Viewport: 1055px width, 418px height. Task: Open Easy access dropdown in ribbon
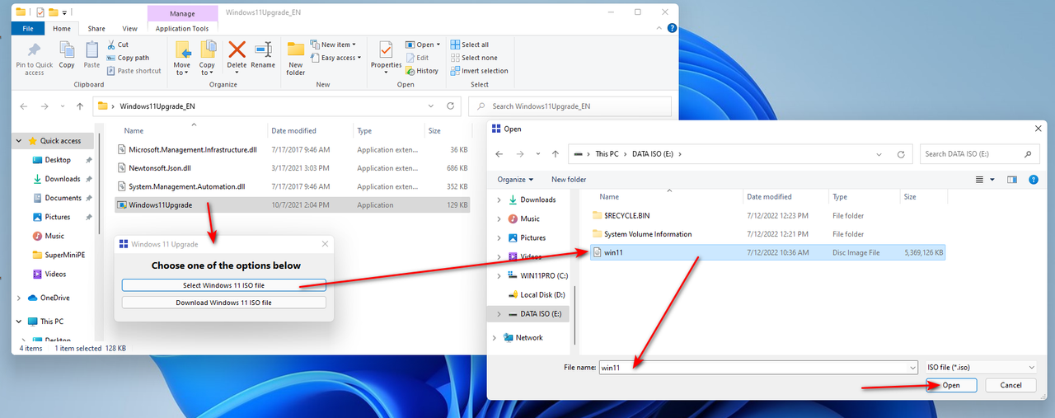336,58
